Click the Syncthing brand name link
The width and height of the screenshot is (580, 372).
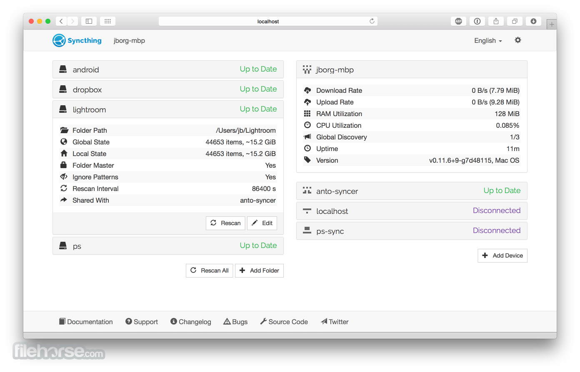(x=85, y=40)
